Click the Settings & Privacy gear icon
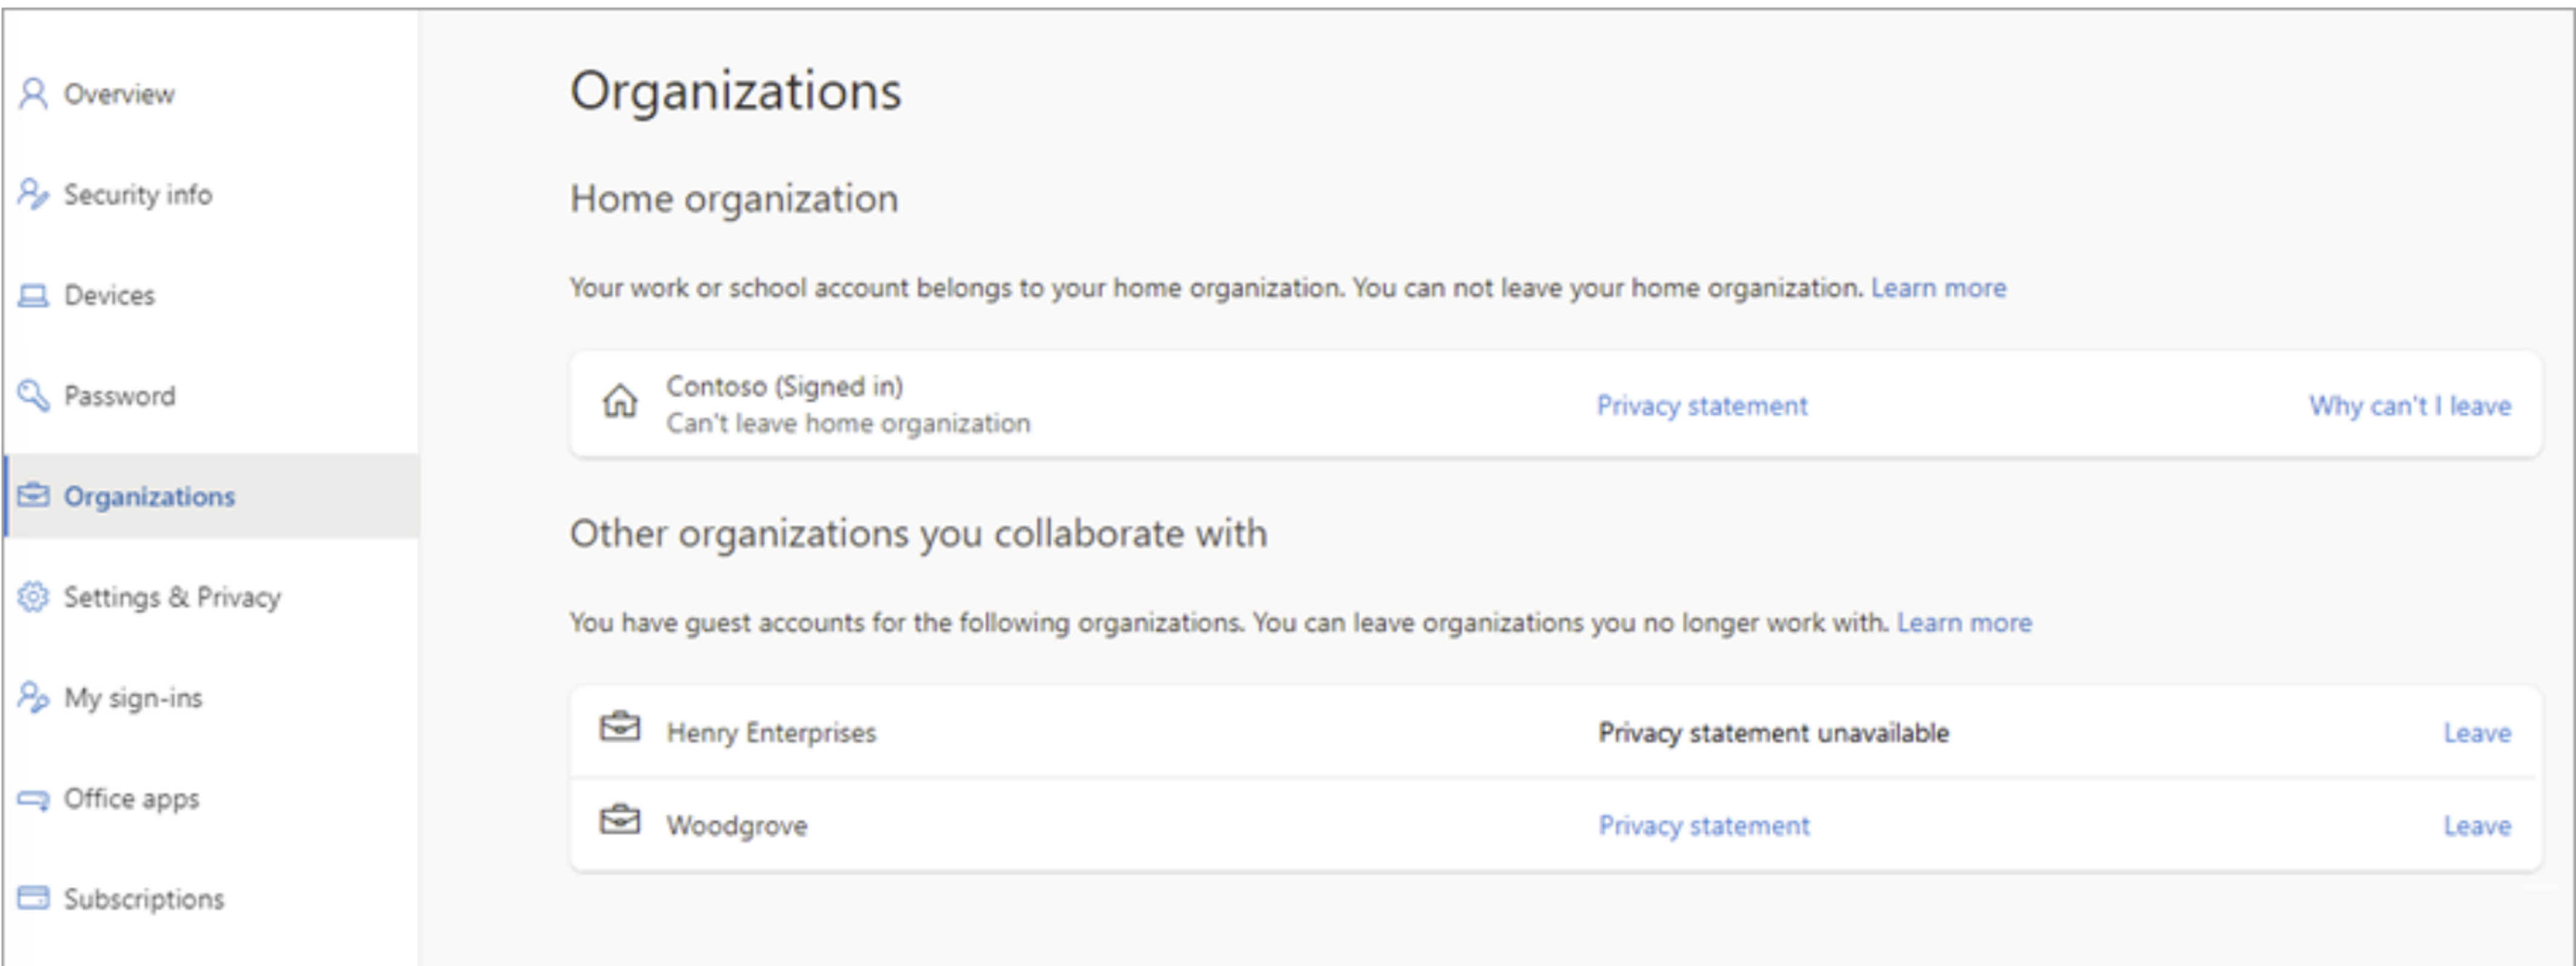The image size is (2576, 966). 33,597
